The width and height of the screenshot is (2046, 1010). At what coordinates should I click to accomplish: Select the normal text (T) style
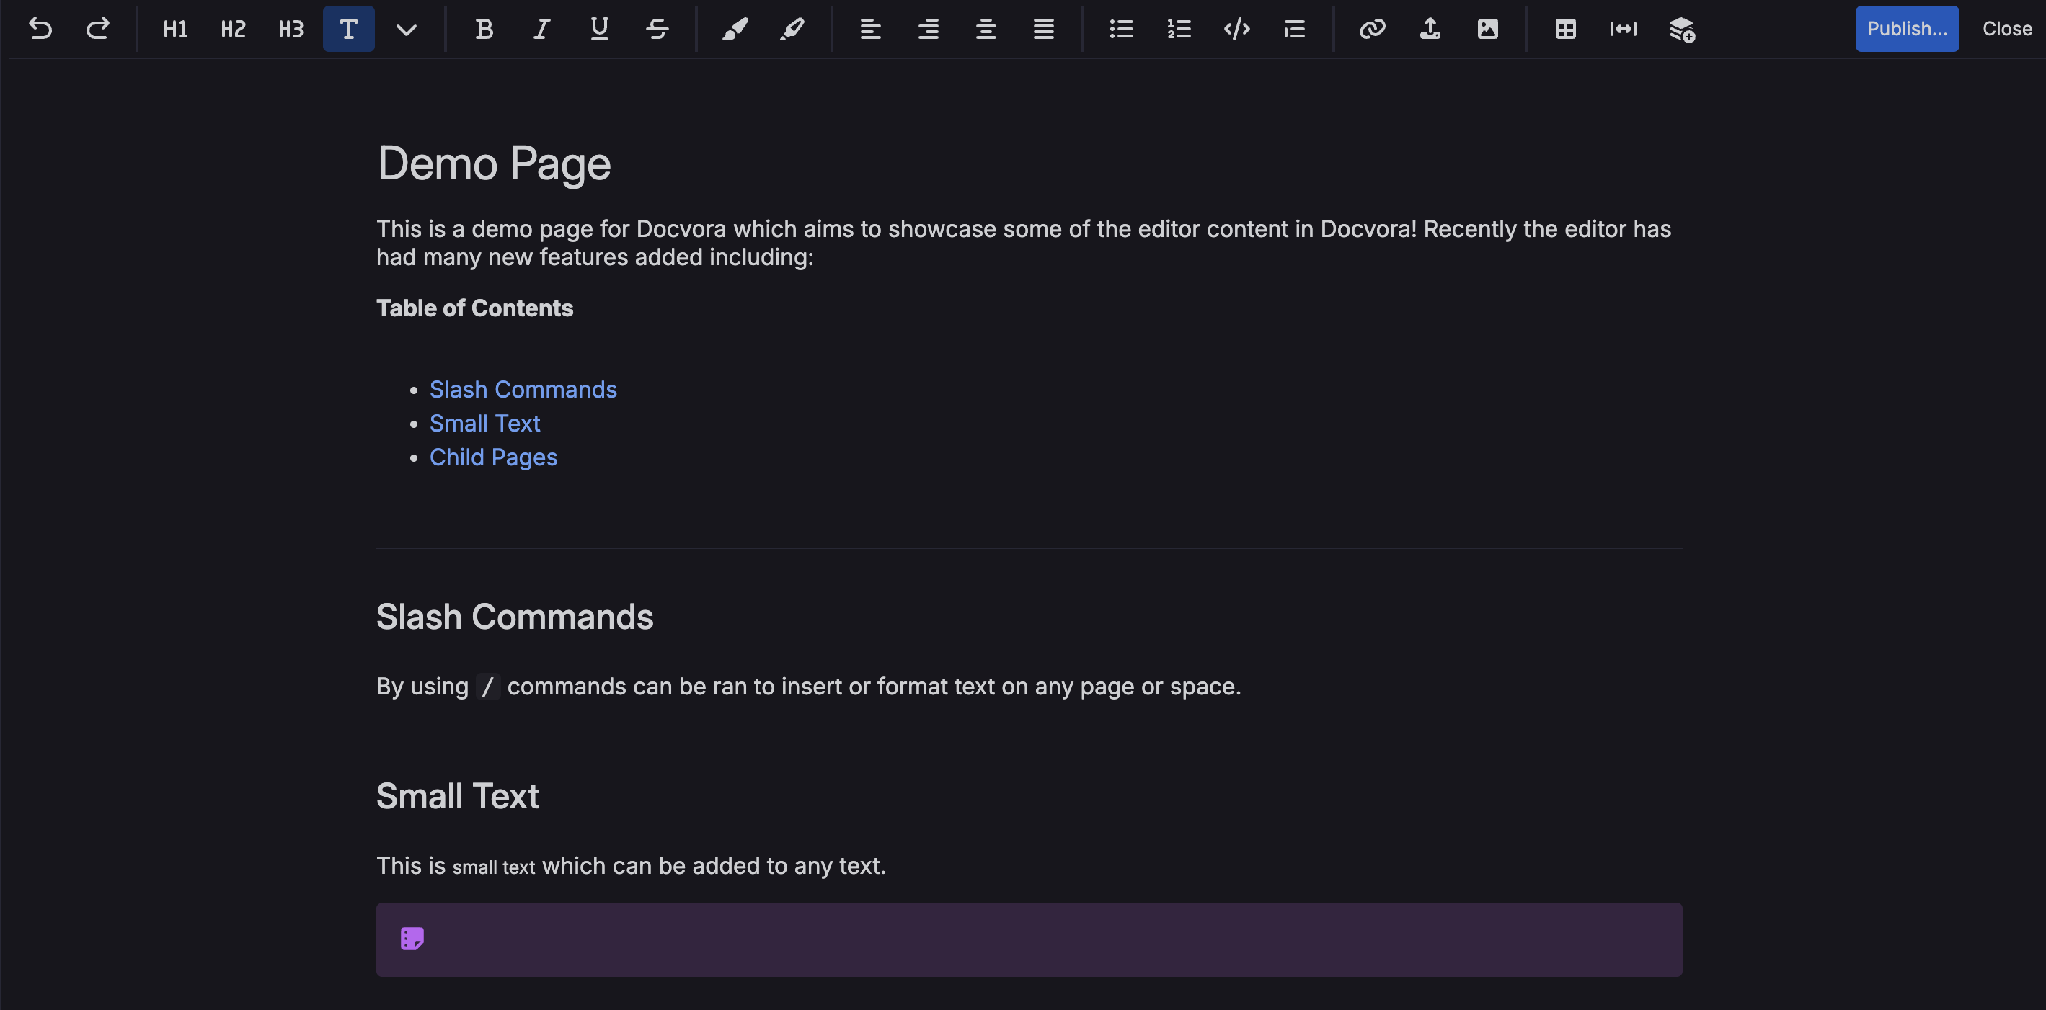click(x=349, y=30)
